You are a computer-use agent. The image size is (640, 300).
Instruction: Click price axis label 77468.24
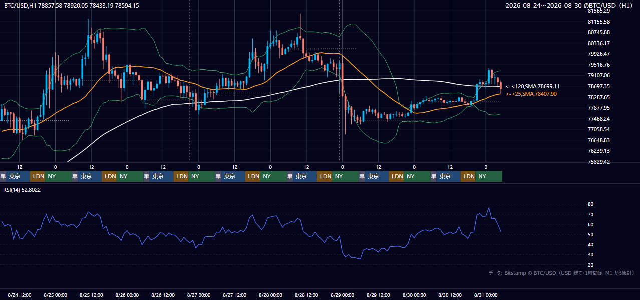598,119
